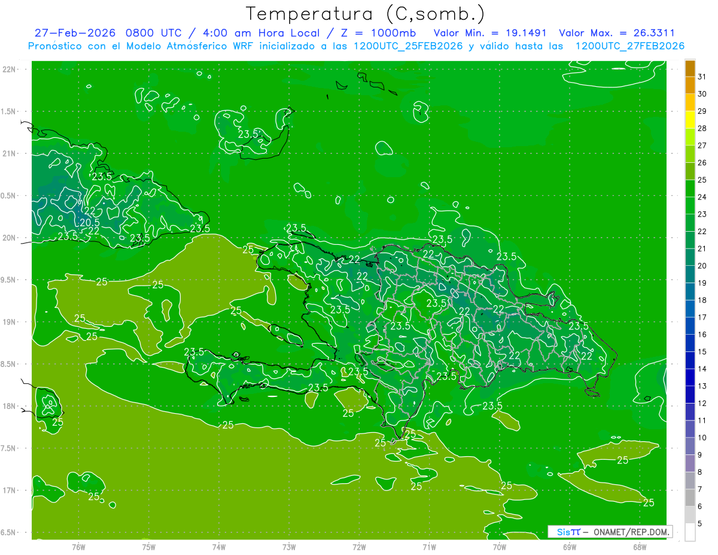Click the "8" label on color scale
718x555 pixels.
pos(700,472)
